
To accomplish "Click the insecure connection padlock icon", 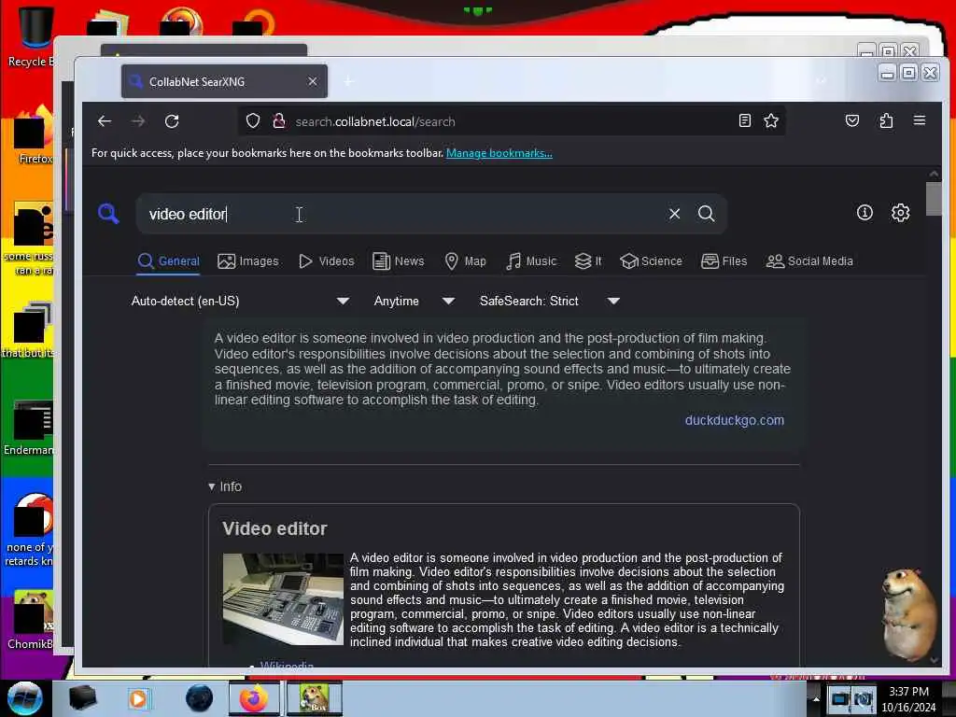I will 278,120.
